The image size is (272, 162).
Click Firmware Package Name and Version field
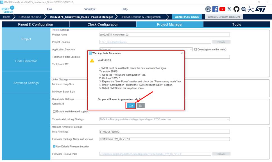[165, 139]
